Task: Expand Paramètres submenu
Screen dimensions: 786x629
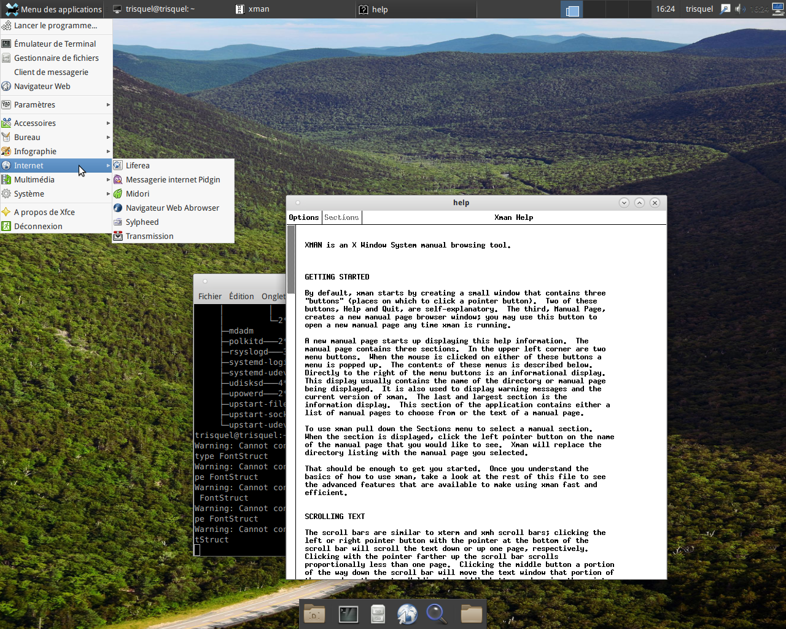Action: point(56,104)
